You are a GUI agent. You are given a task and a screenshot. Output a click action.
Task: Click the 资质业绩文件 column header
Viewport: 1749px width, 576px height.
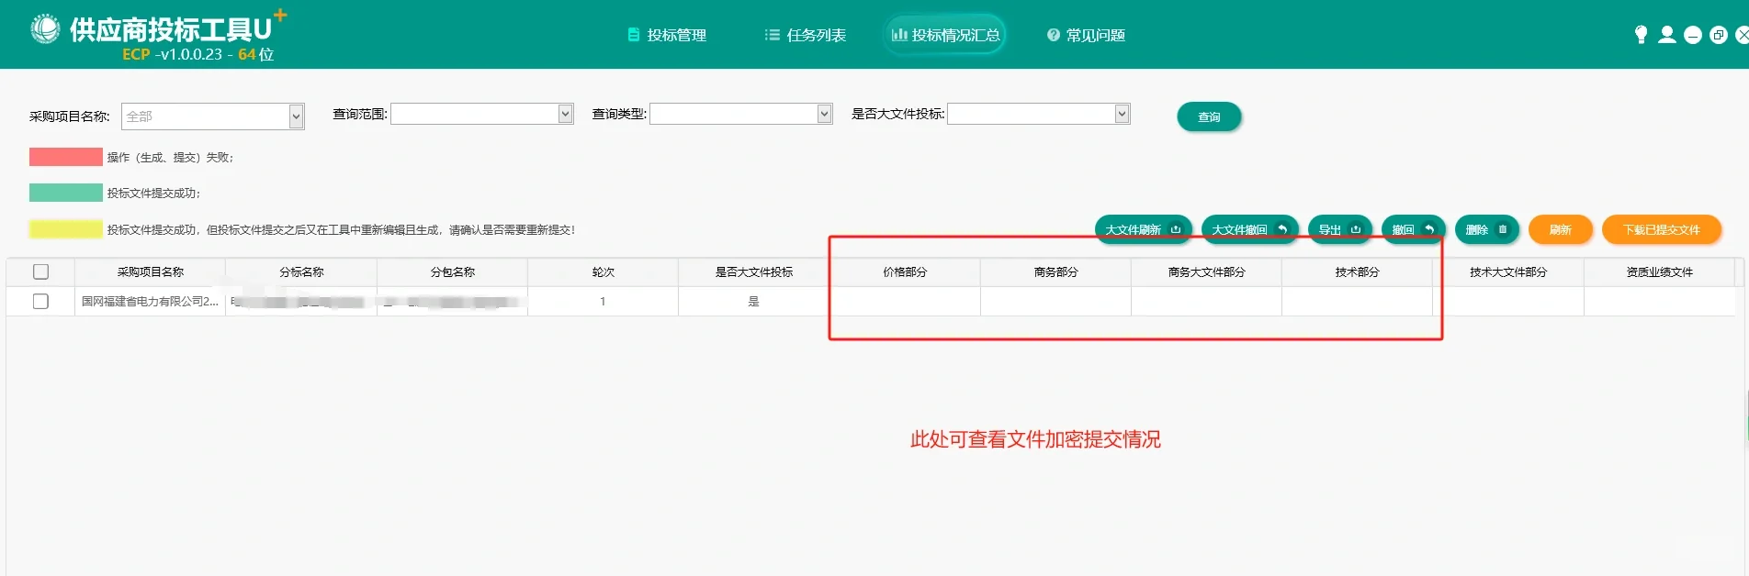pos(1659,271)
